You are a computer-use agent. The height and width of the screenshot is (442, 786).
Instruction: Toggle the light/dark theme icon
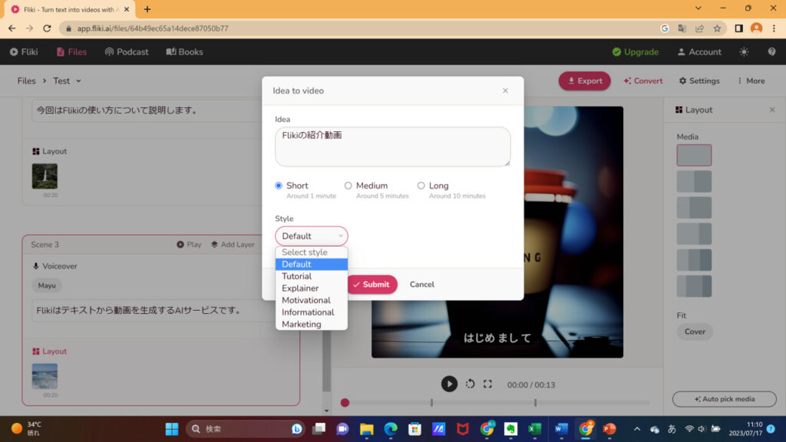[744, 51]
